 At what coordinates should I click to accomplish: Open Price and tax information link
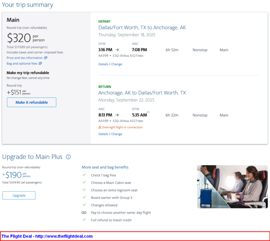pos(25,58)
